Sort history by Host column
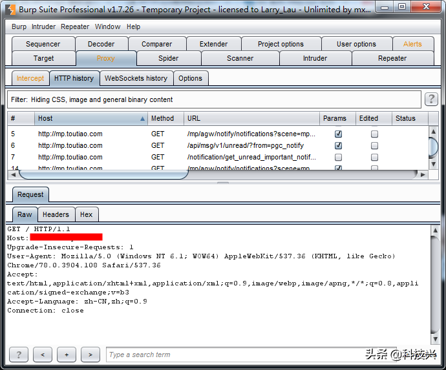 click(x=90, y=119)
